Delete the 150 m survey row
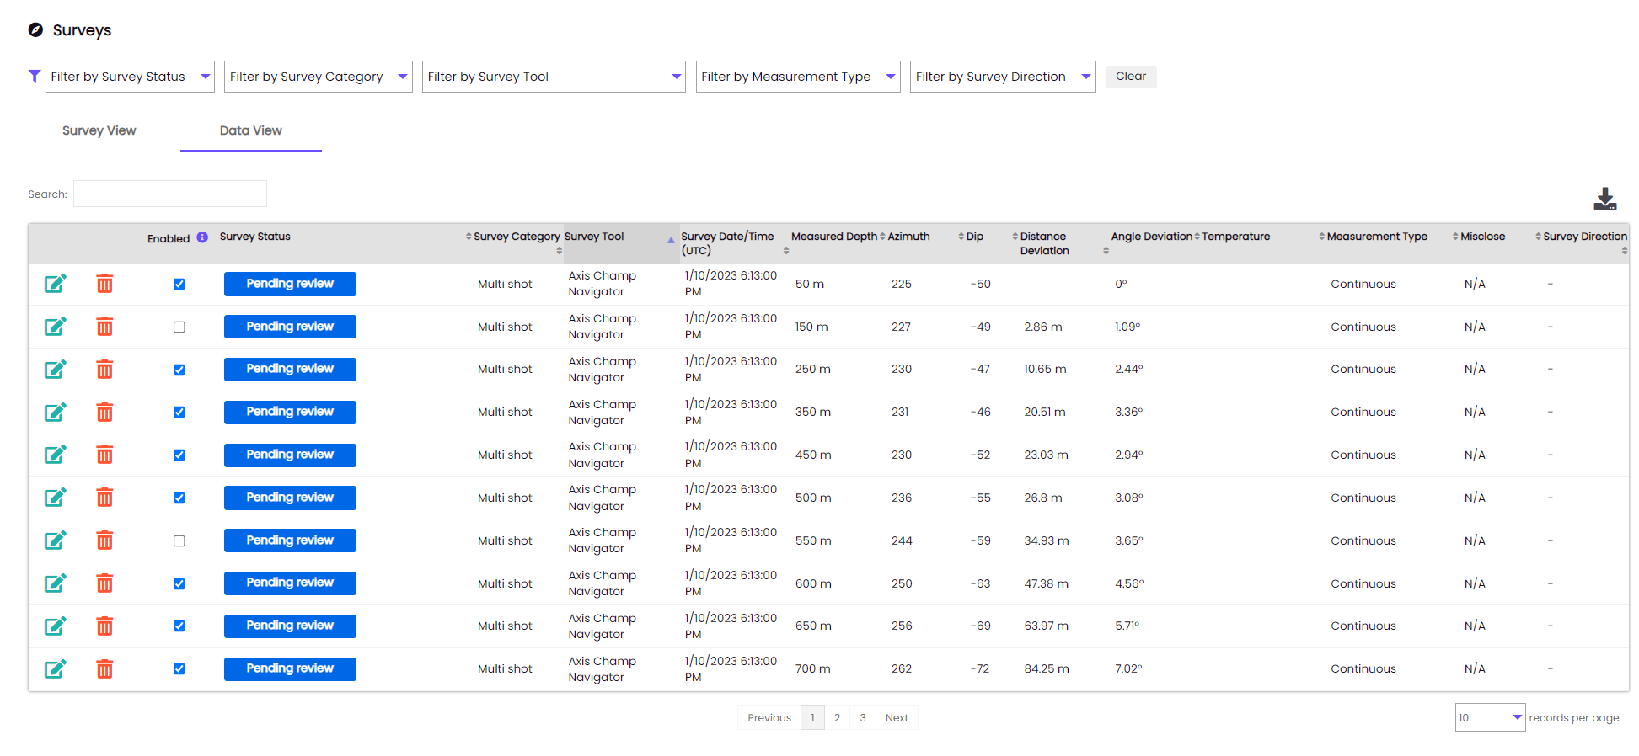Viewport: 1639px width, 756px height. coord(104,327)
